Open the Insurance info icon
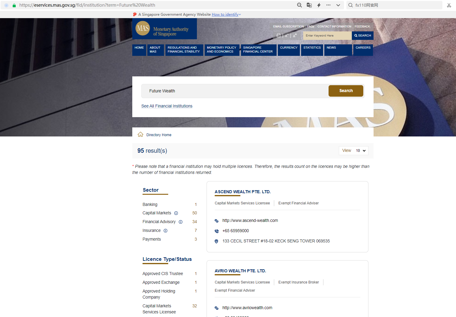This screenshot has height=317, width=456. (165, 231)
